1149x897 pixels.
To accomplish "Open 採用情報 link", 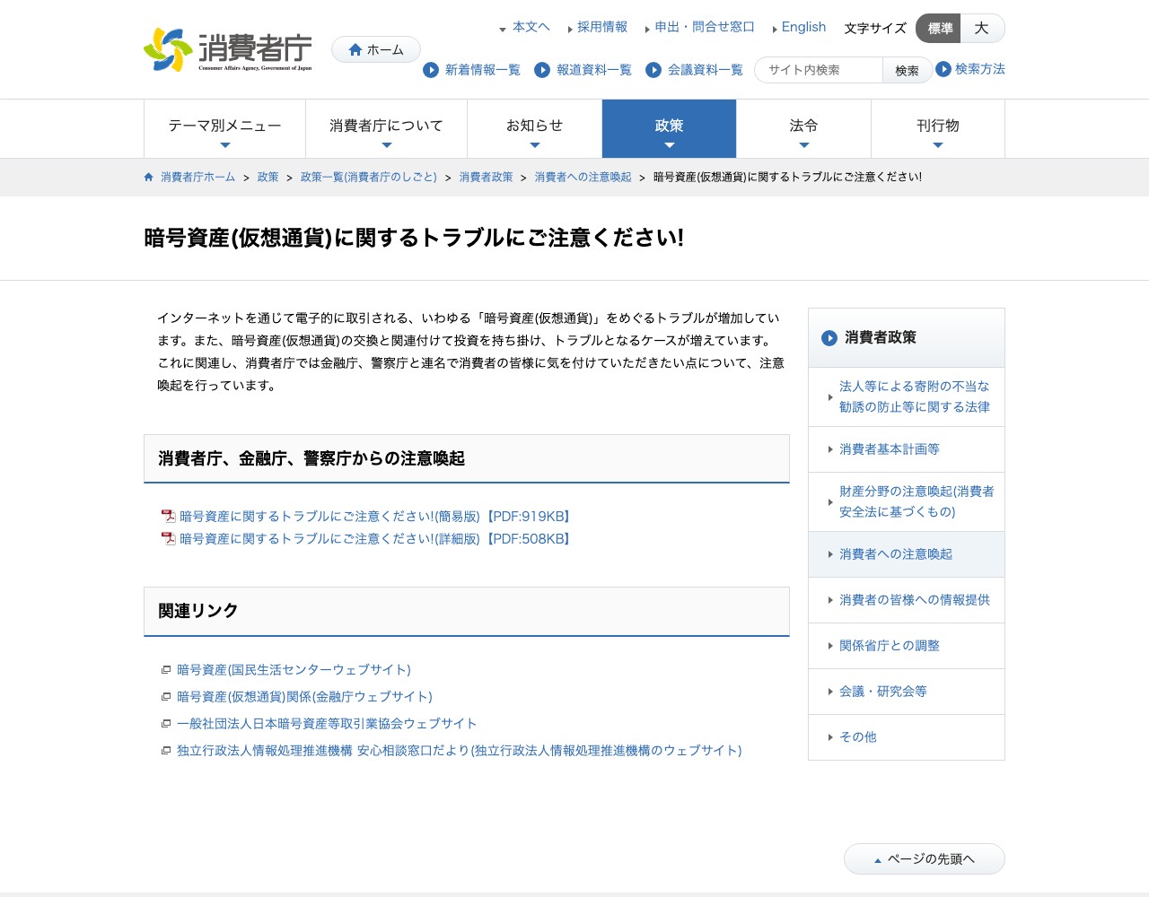I will [x=602, y=27].
